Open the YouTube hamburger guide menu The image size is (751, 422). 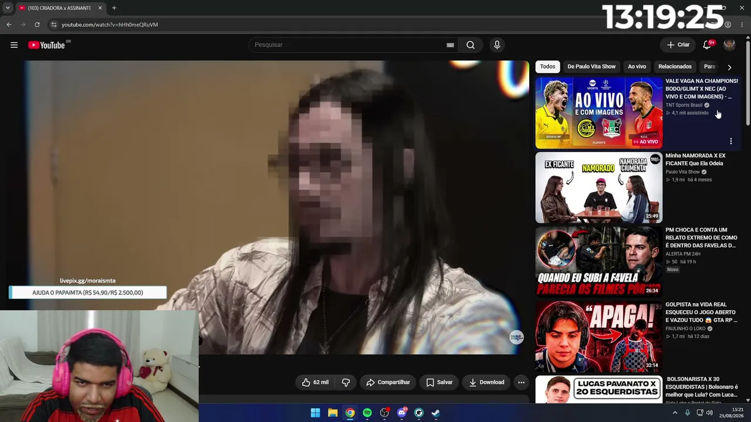[14, 45]
